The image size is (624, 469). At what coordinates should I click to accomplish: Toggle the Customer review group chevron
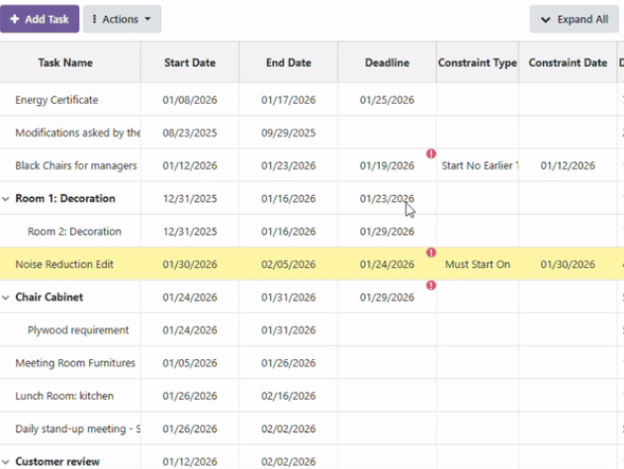tap(6, 461)
